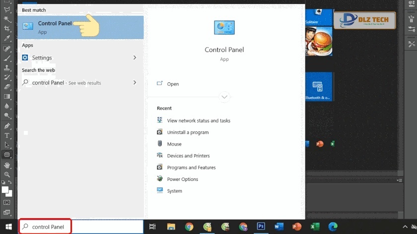Select the Crop tool in Photoshop toolbar
The image size is (417, 234).
(x=7, y=29)
